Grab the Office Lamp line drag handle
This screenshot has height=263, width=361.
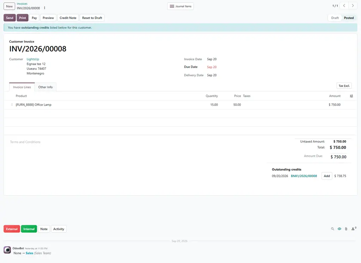pos(12,105)
